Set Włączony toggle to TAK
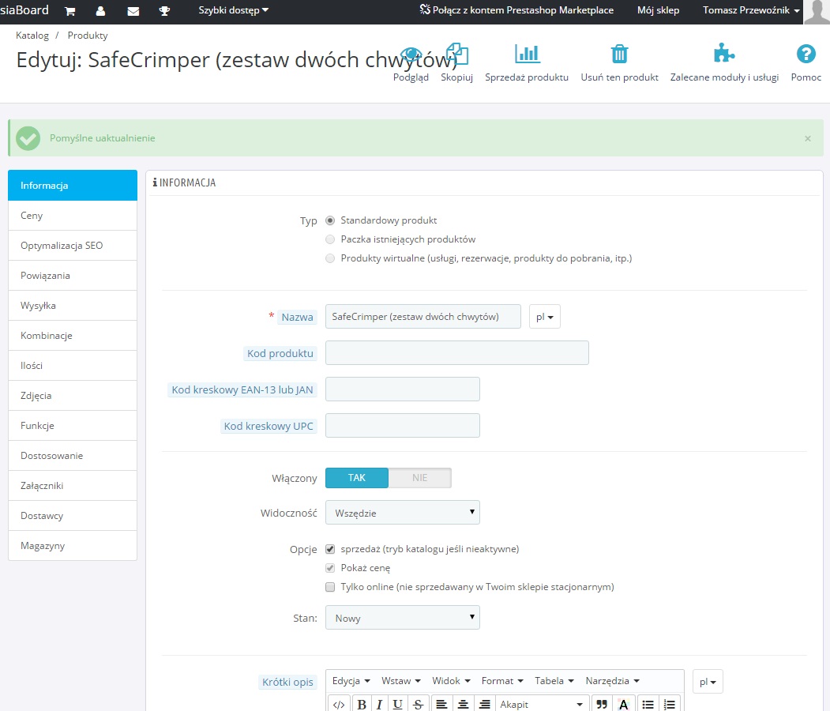830x711 pixels. (x=357, y=477)
